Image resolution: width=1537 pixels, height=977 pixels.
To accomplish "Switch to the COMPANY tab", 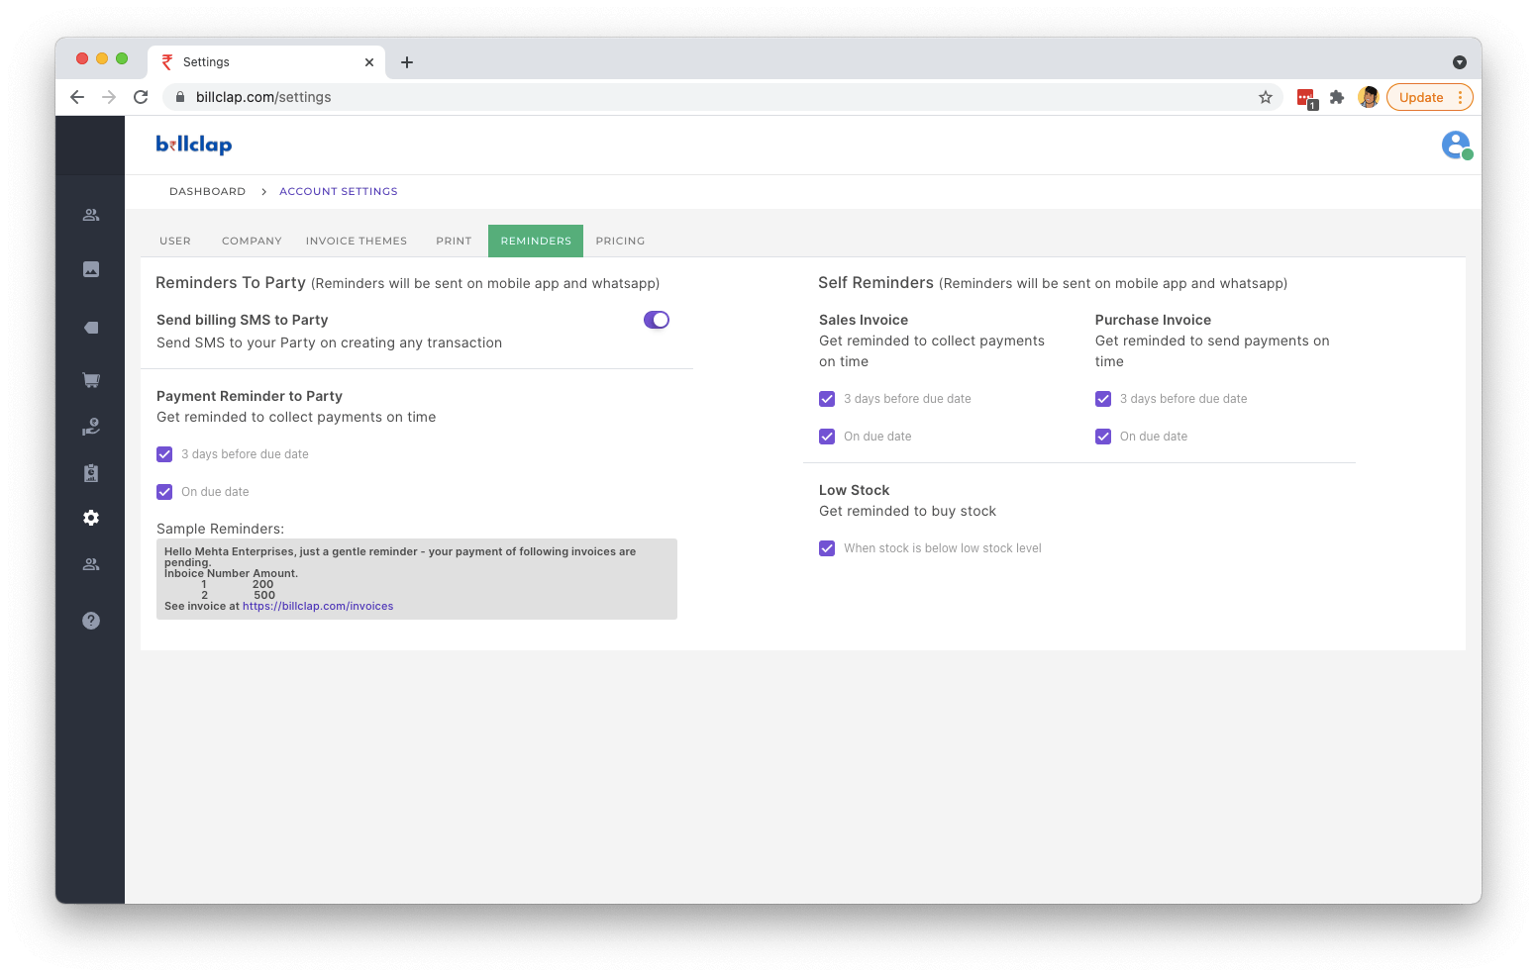I will click(252, 241).
